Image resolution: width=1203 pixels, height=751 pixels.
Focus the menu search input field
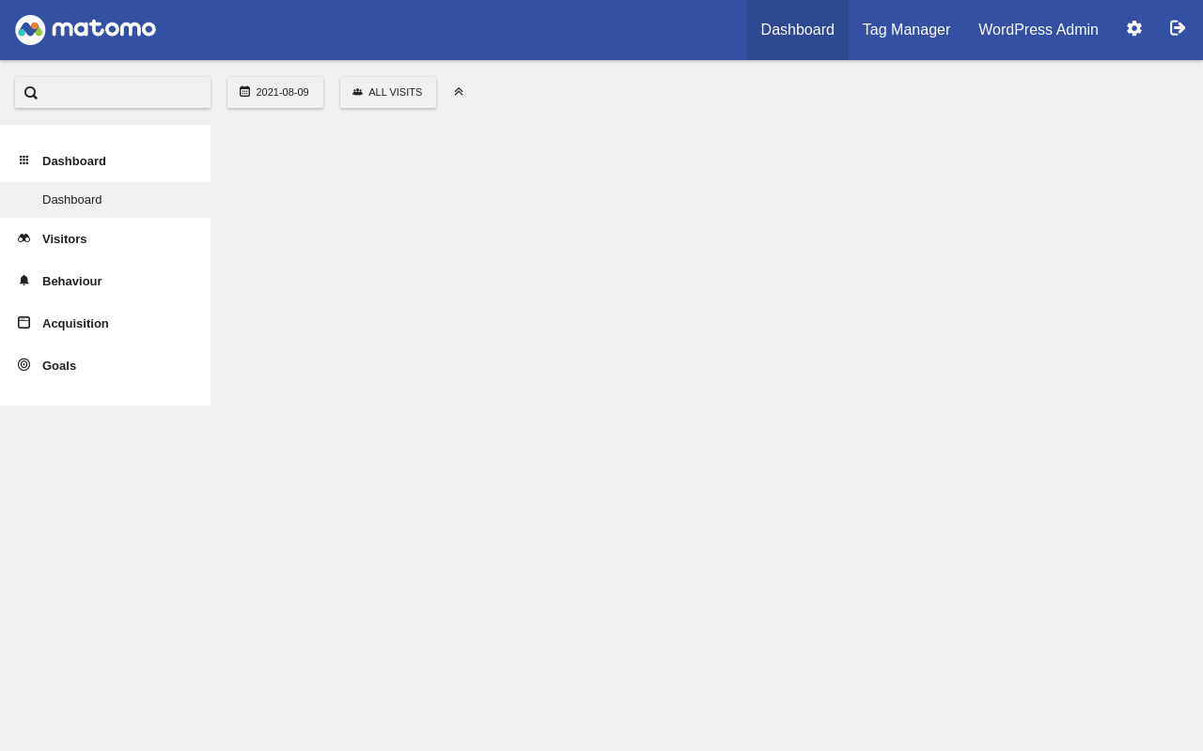(113, 93)
